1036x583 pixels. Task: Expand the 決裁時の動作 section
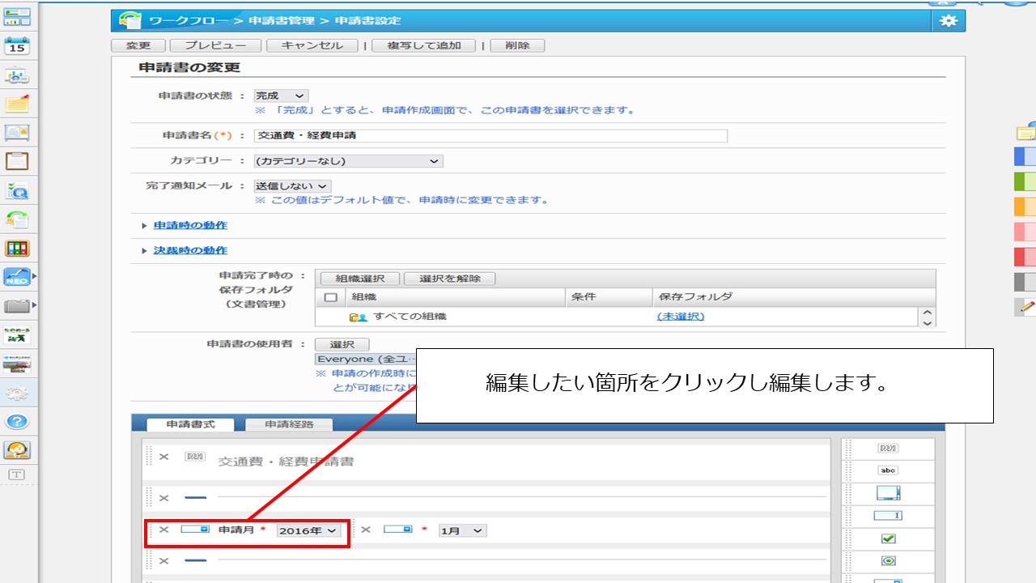coord(190,250)
